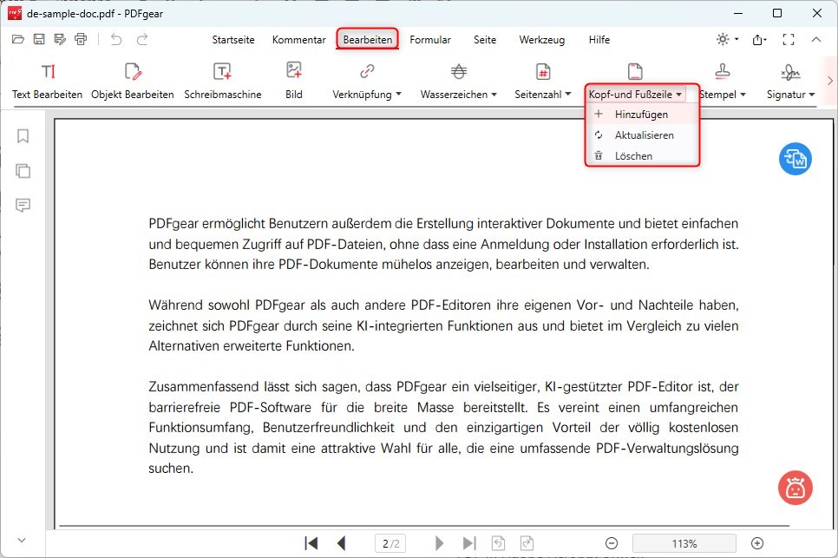Switch to the Formular tab

click(x=430, y=39)
